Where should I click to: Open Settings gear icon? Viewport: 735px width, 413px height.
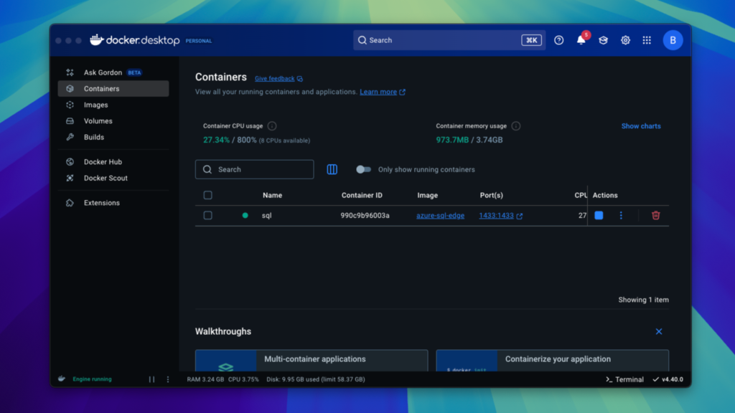(625, 40)
